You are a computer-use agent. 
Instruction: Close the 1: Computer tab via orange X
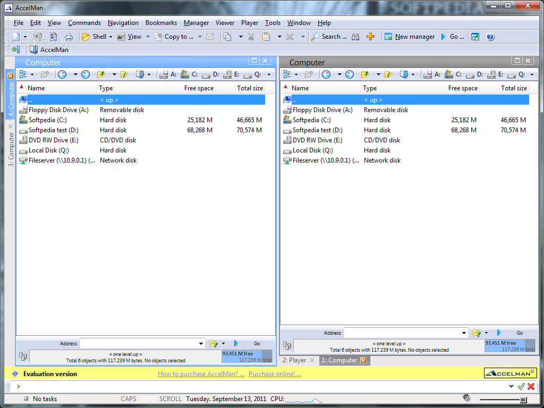[363, 360]
